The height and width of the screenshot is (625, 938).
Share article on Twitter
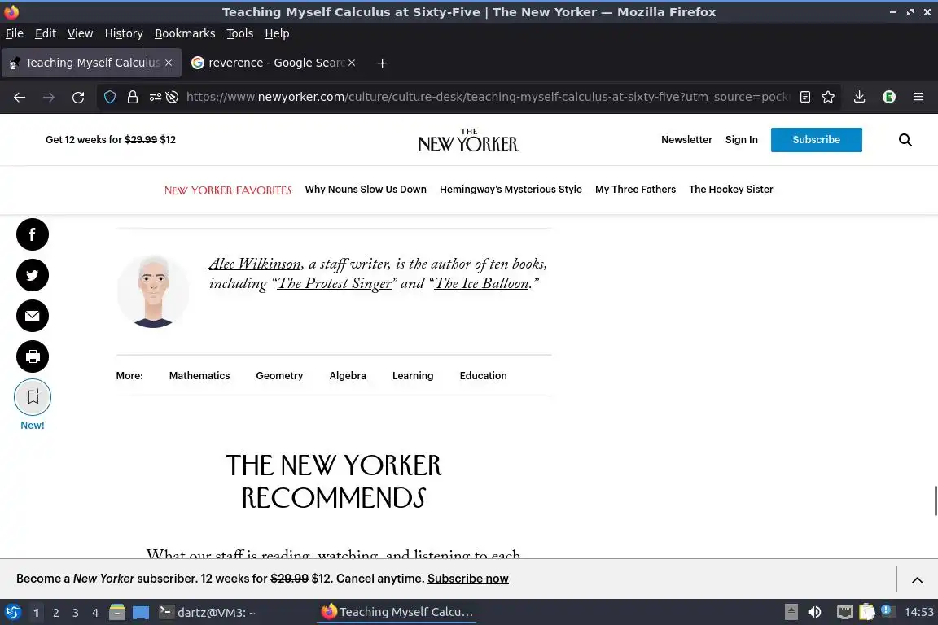coord(33,275)
